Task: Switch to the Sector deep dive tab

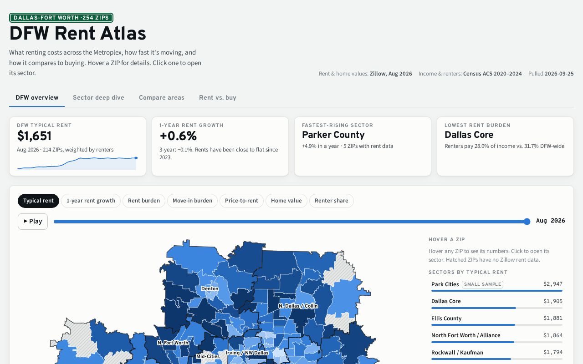Action: 98,98
